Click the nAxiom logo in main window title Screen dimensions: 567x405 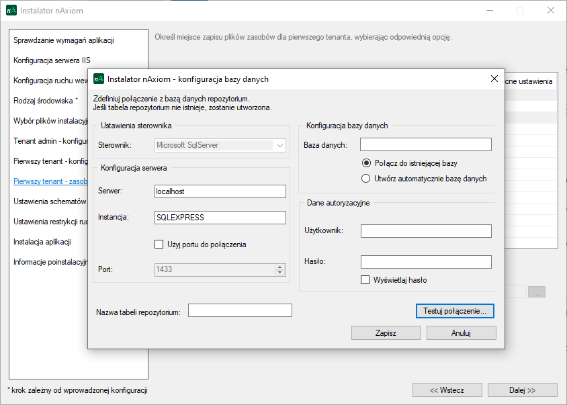11,10
